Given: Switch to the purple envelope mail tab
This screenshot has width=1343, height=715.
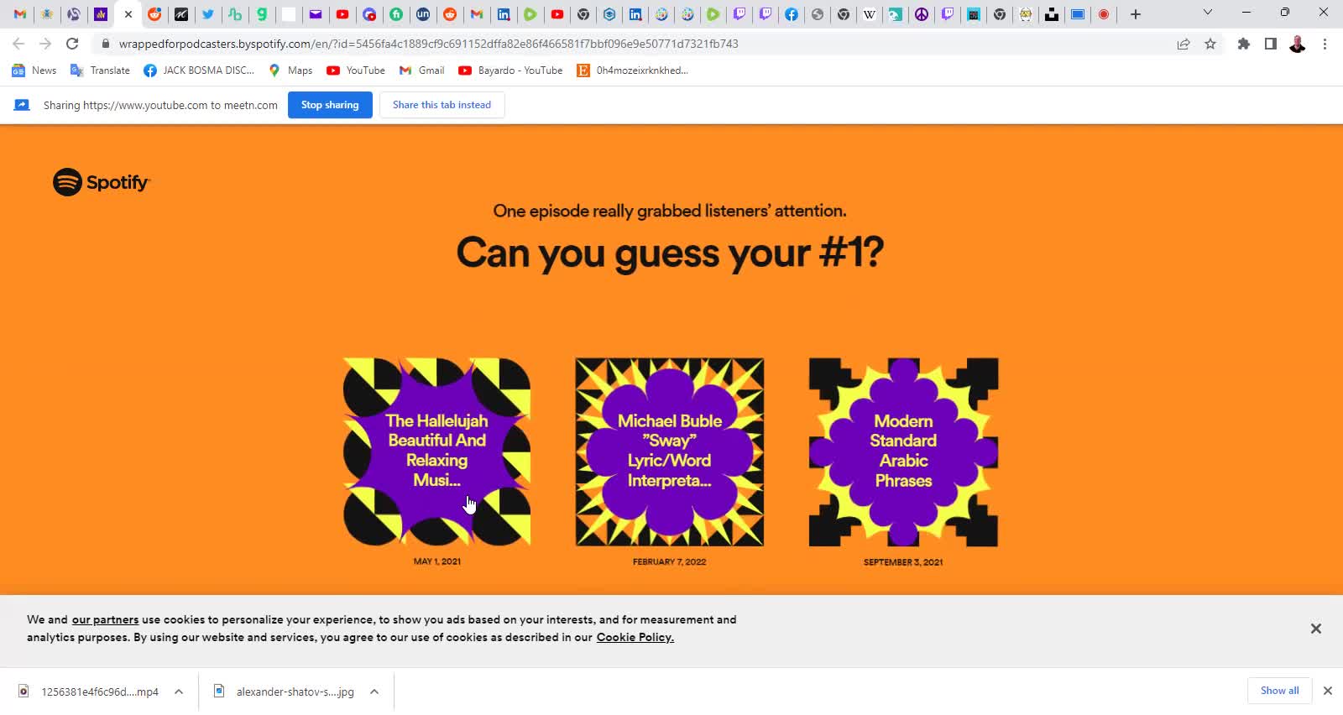Looking at the screenshot, I should click(x=316, y=14).
